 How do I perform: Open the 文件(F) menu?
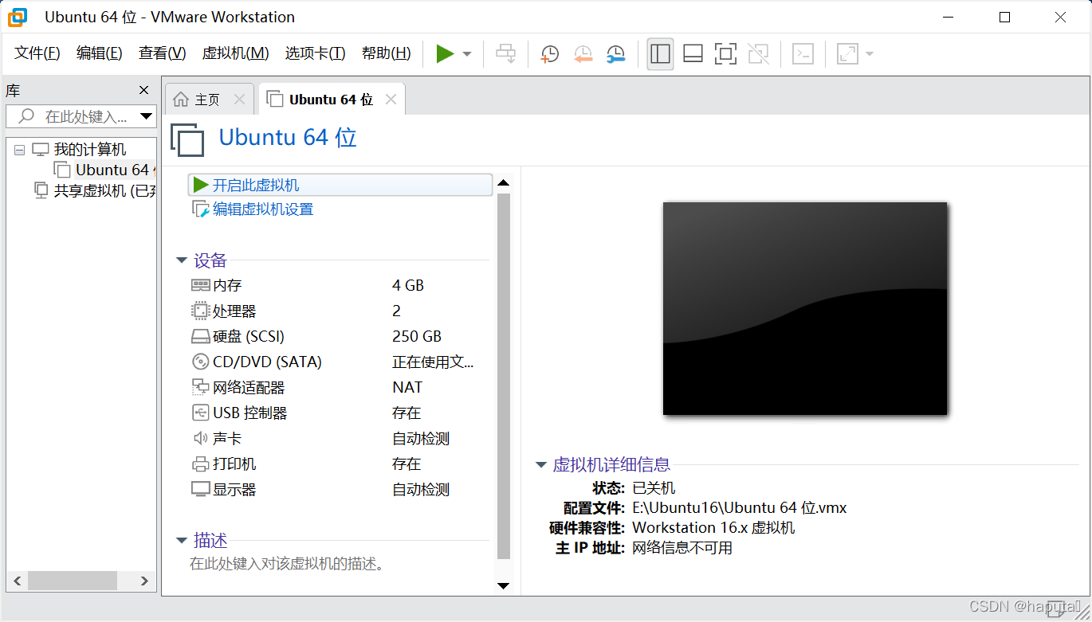click(37, 53)
